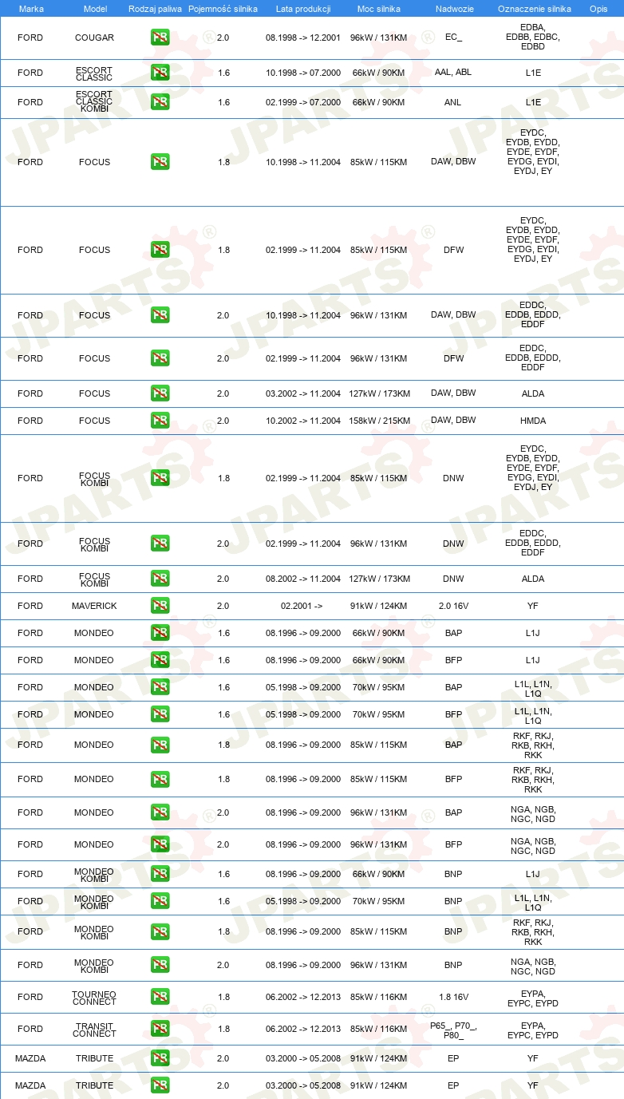
Task: Select the 'TRANSIT CONNECT' model cell
Action: (94, 1029)
